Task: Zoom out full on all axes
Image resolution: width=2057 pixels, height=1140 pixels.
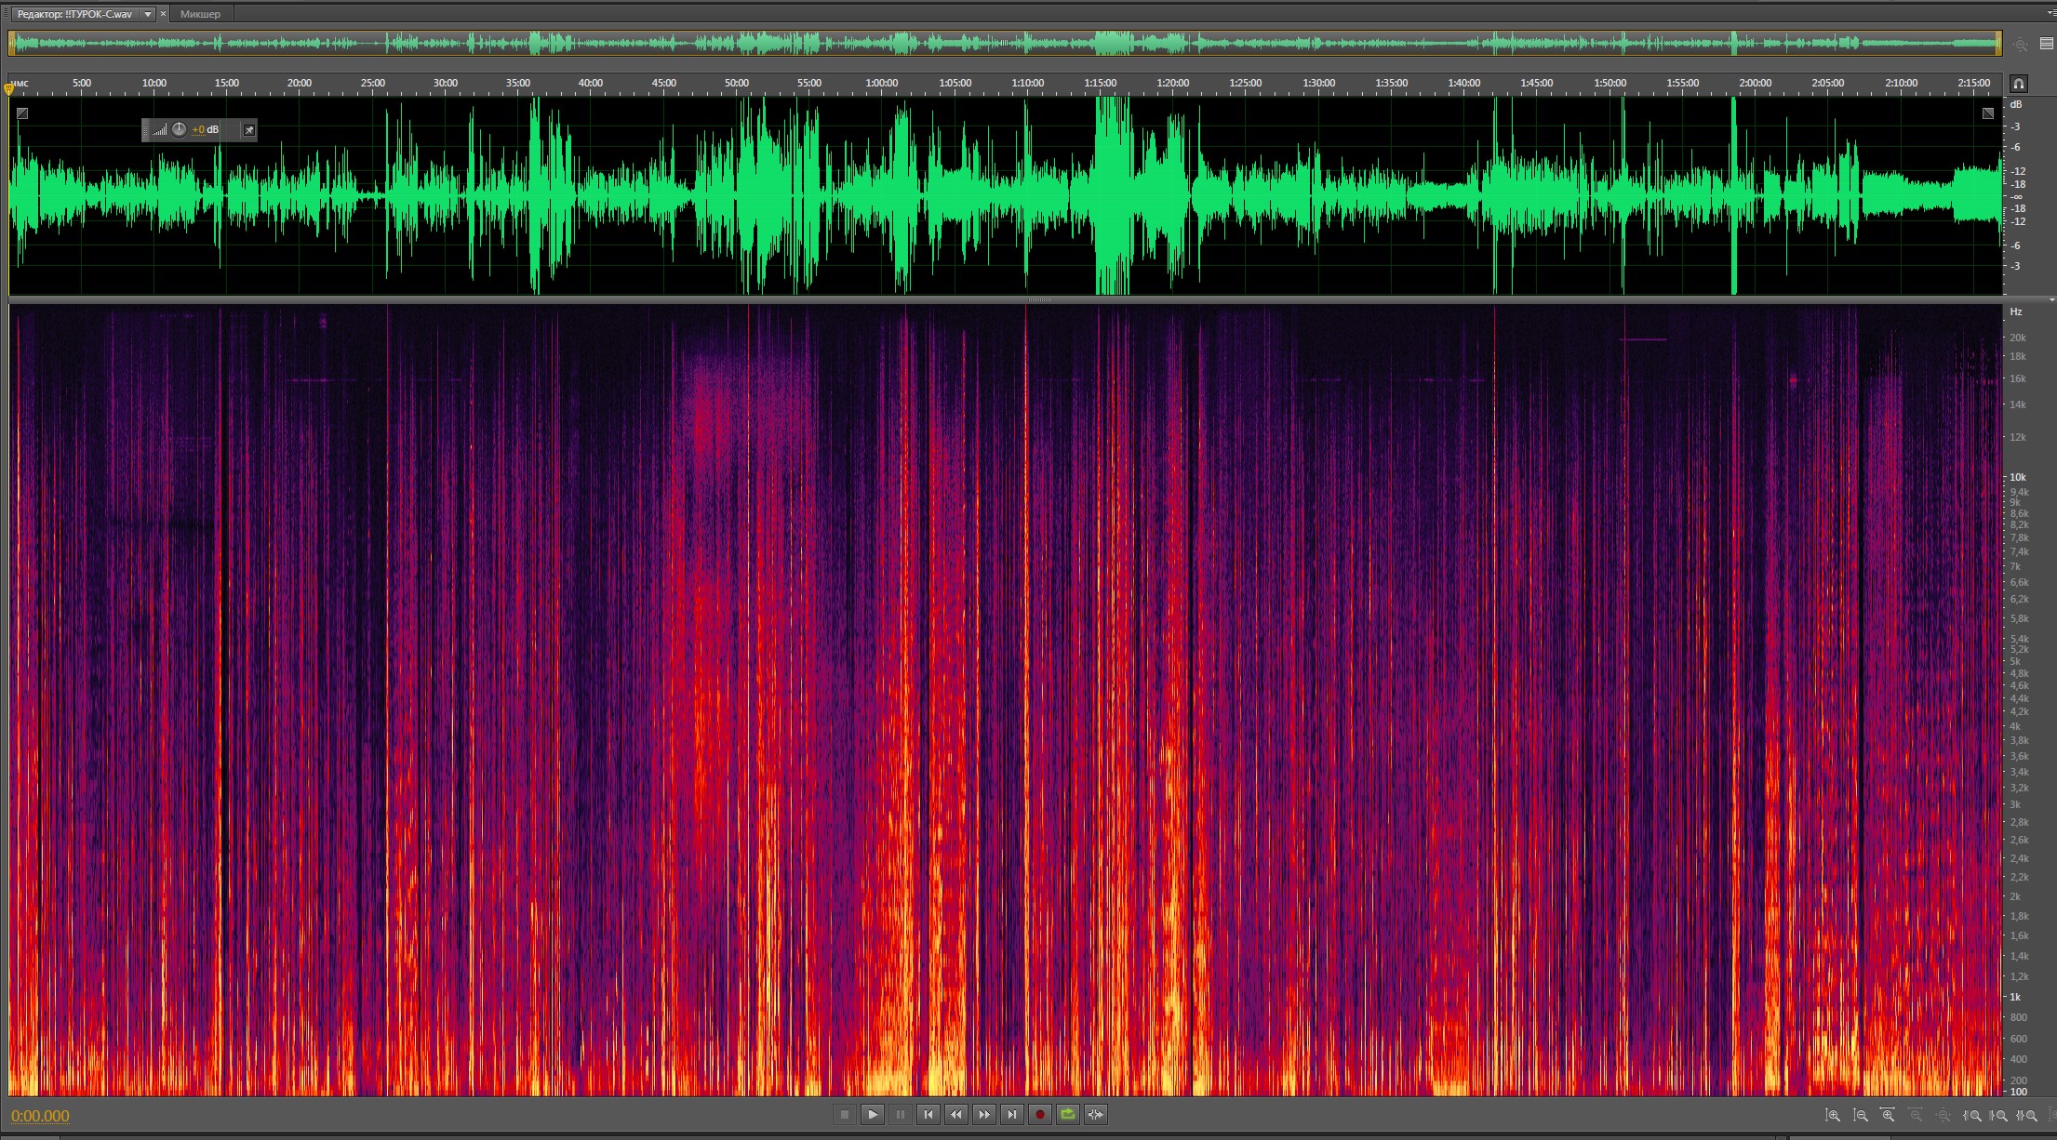Action: [x=1943, y=1115]
